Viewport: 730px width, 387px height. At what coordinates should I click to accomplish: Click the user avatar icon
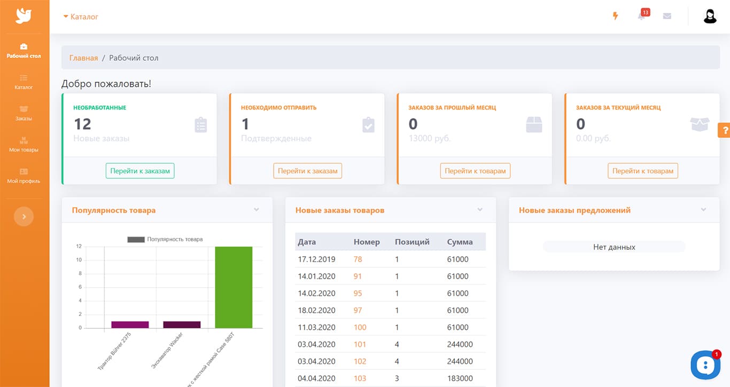coord(710,17)
